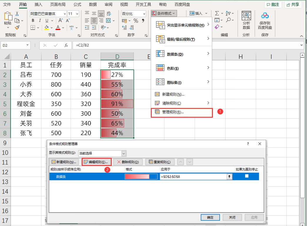Toggle bold formatting button

[x=33, y=21]
